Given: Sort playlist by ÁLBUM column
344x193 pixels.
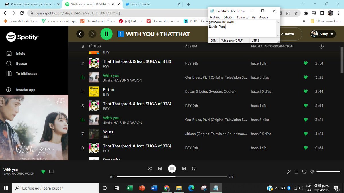Looking at the screenshot, I should (191, 46).
